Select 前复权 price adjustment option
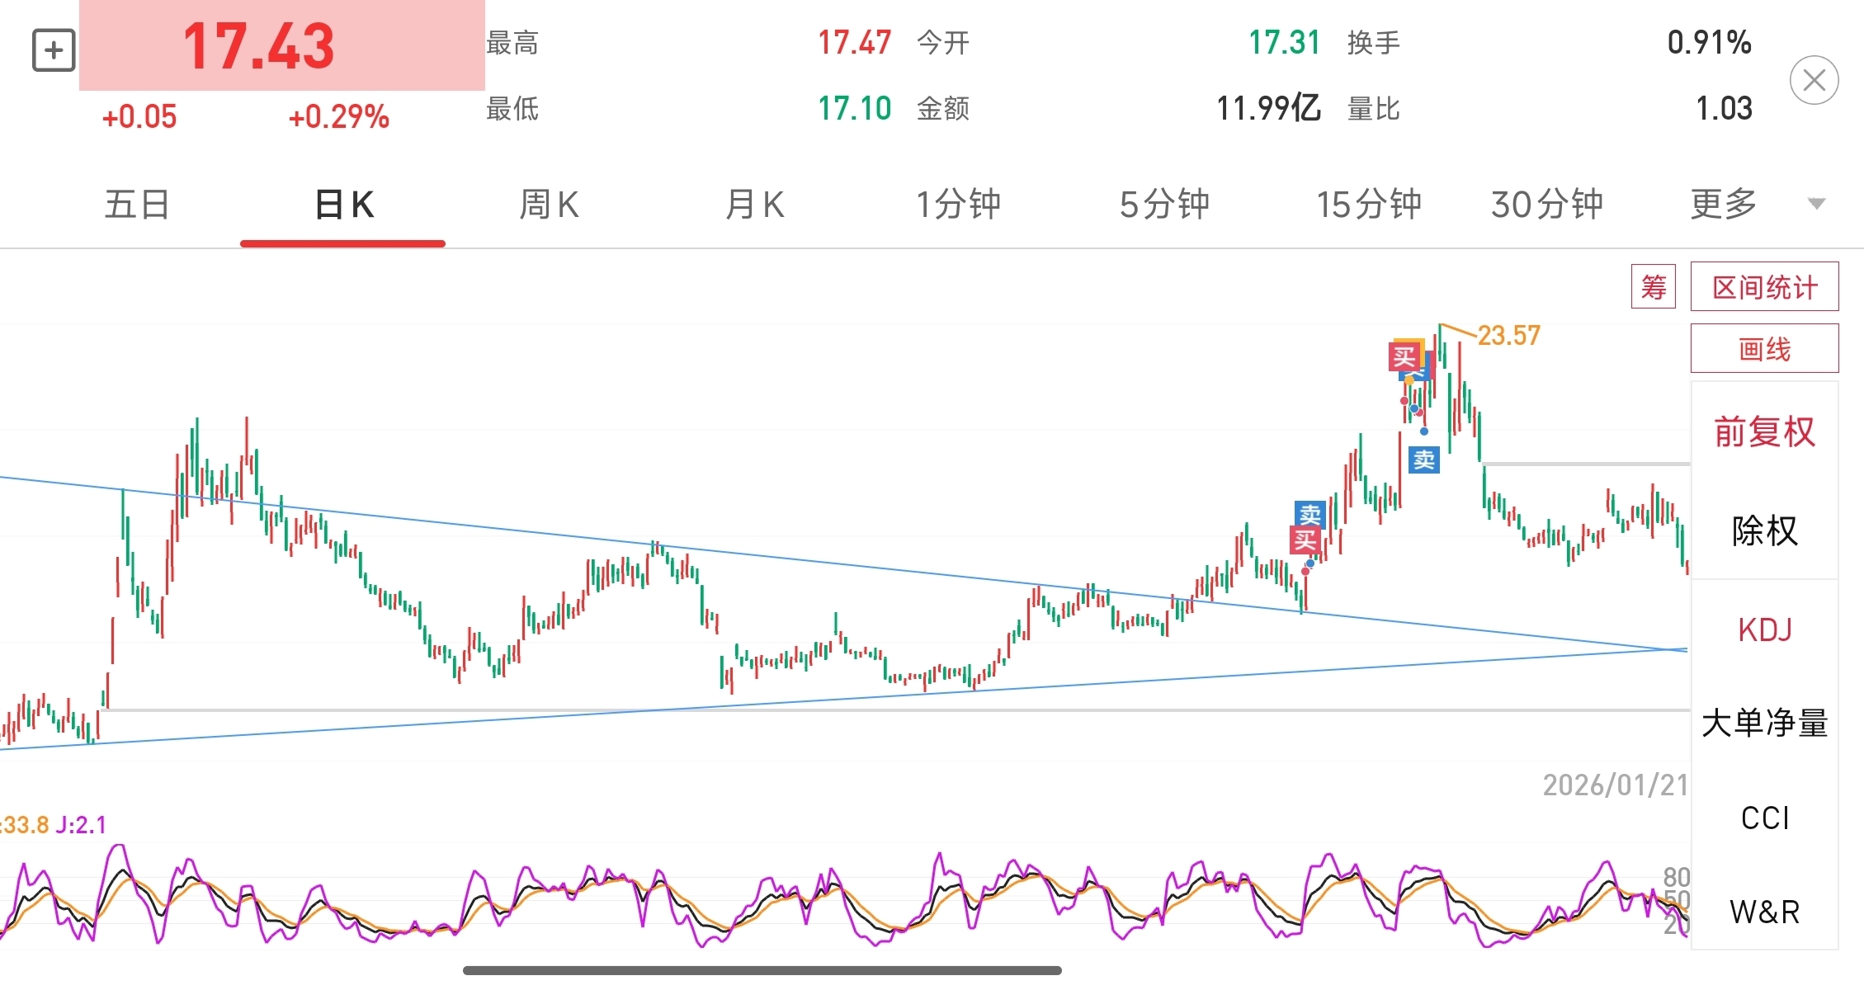 point(1764,431)
